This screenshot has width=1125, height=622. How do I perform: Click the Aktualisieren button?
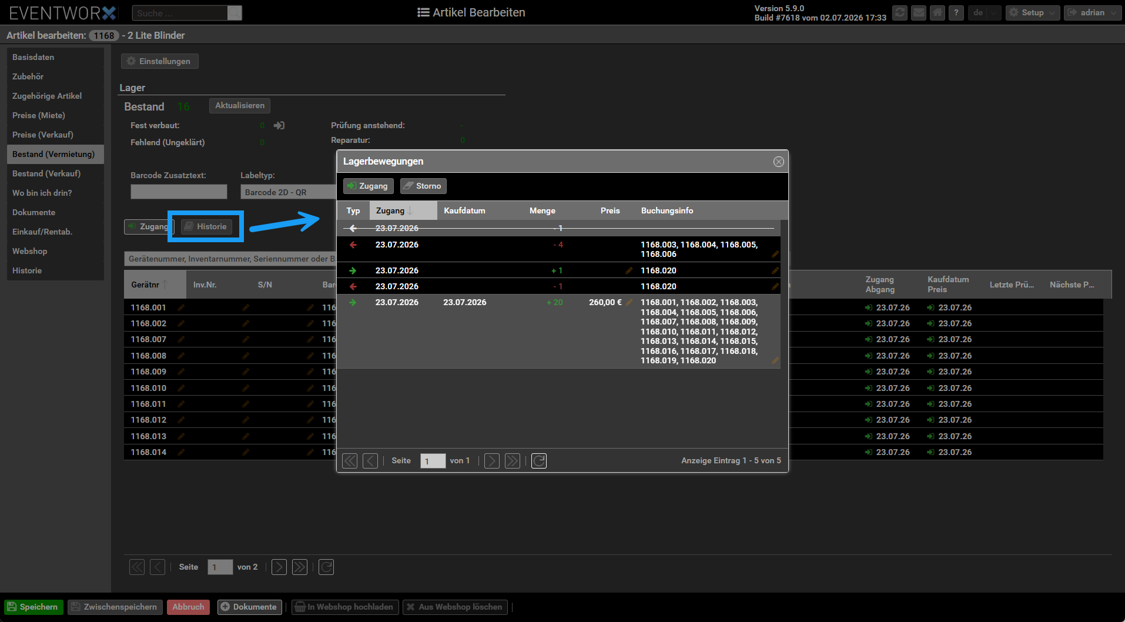pyautogui.click(x=240, y=106)
